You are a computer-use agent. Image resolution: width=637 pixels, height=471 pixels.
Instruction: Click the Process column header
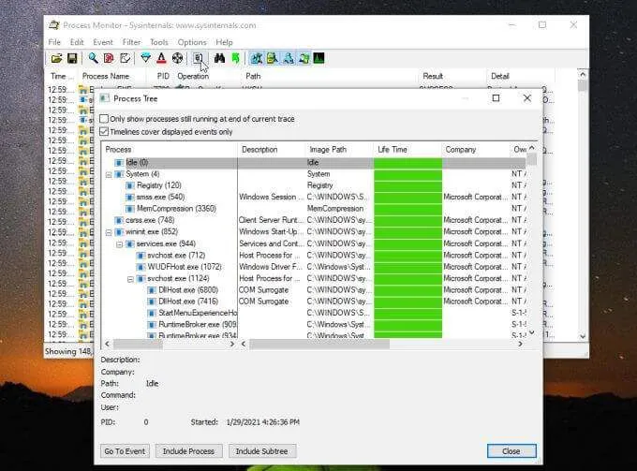(x=170, y=150)
